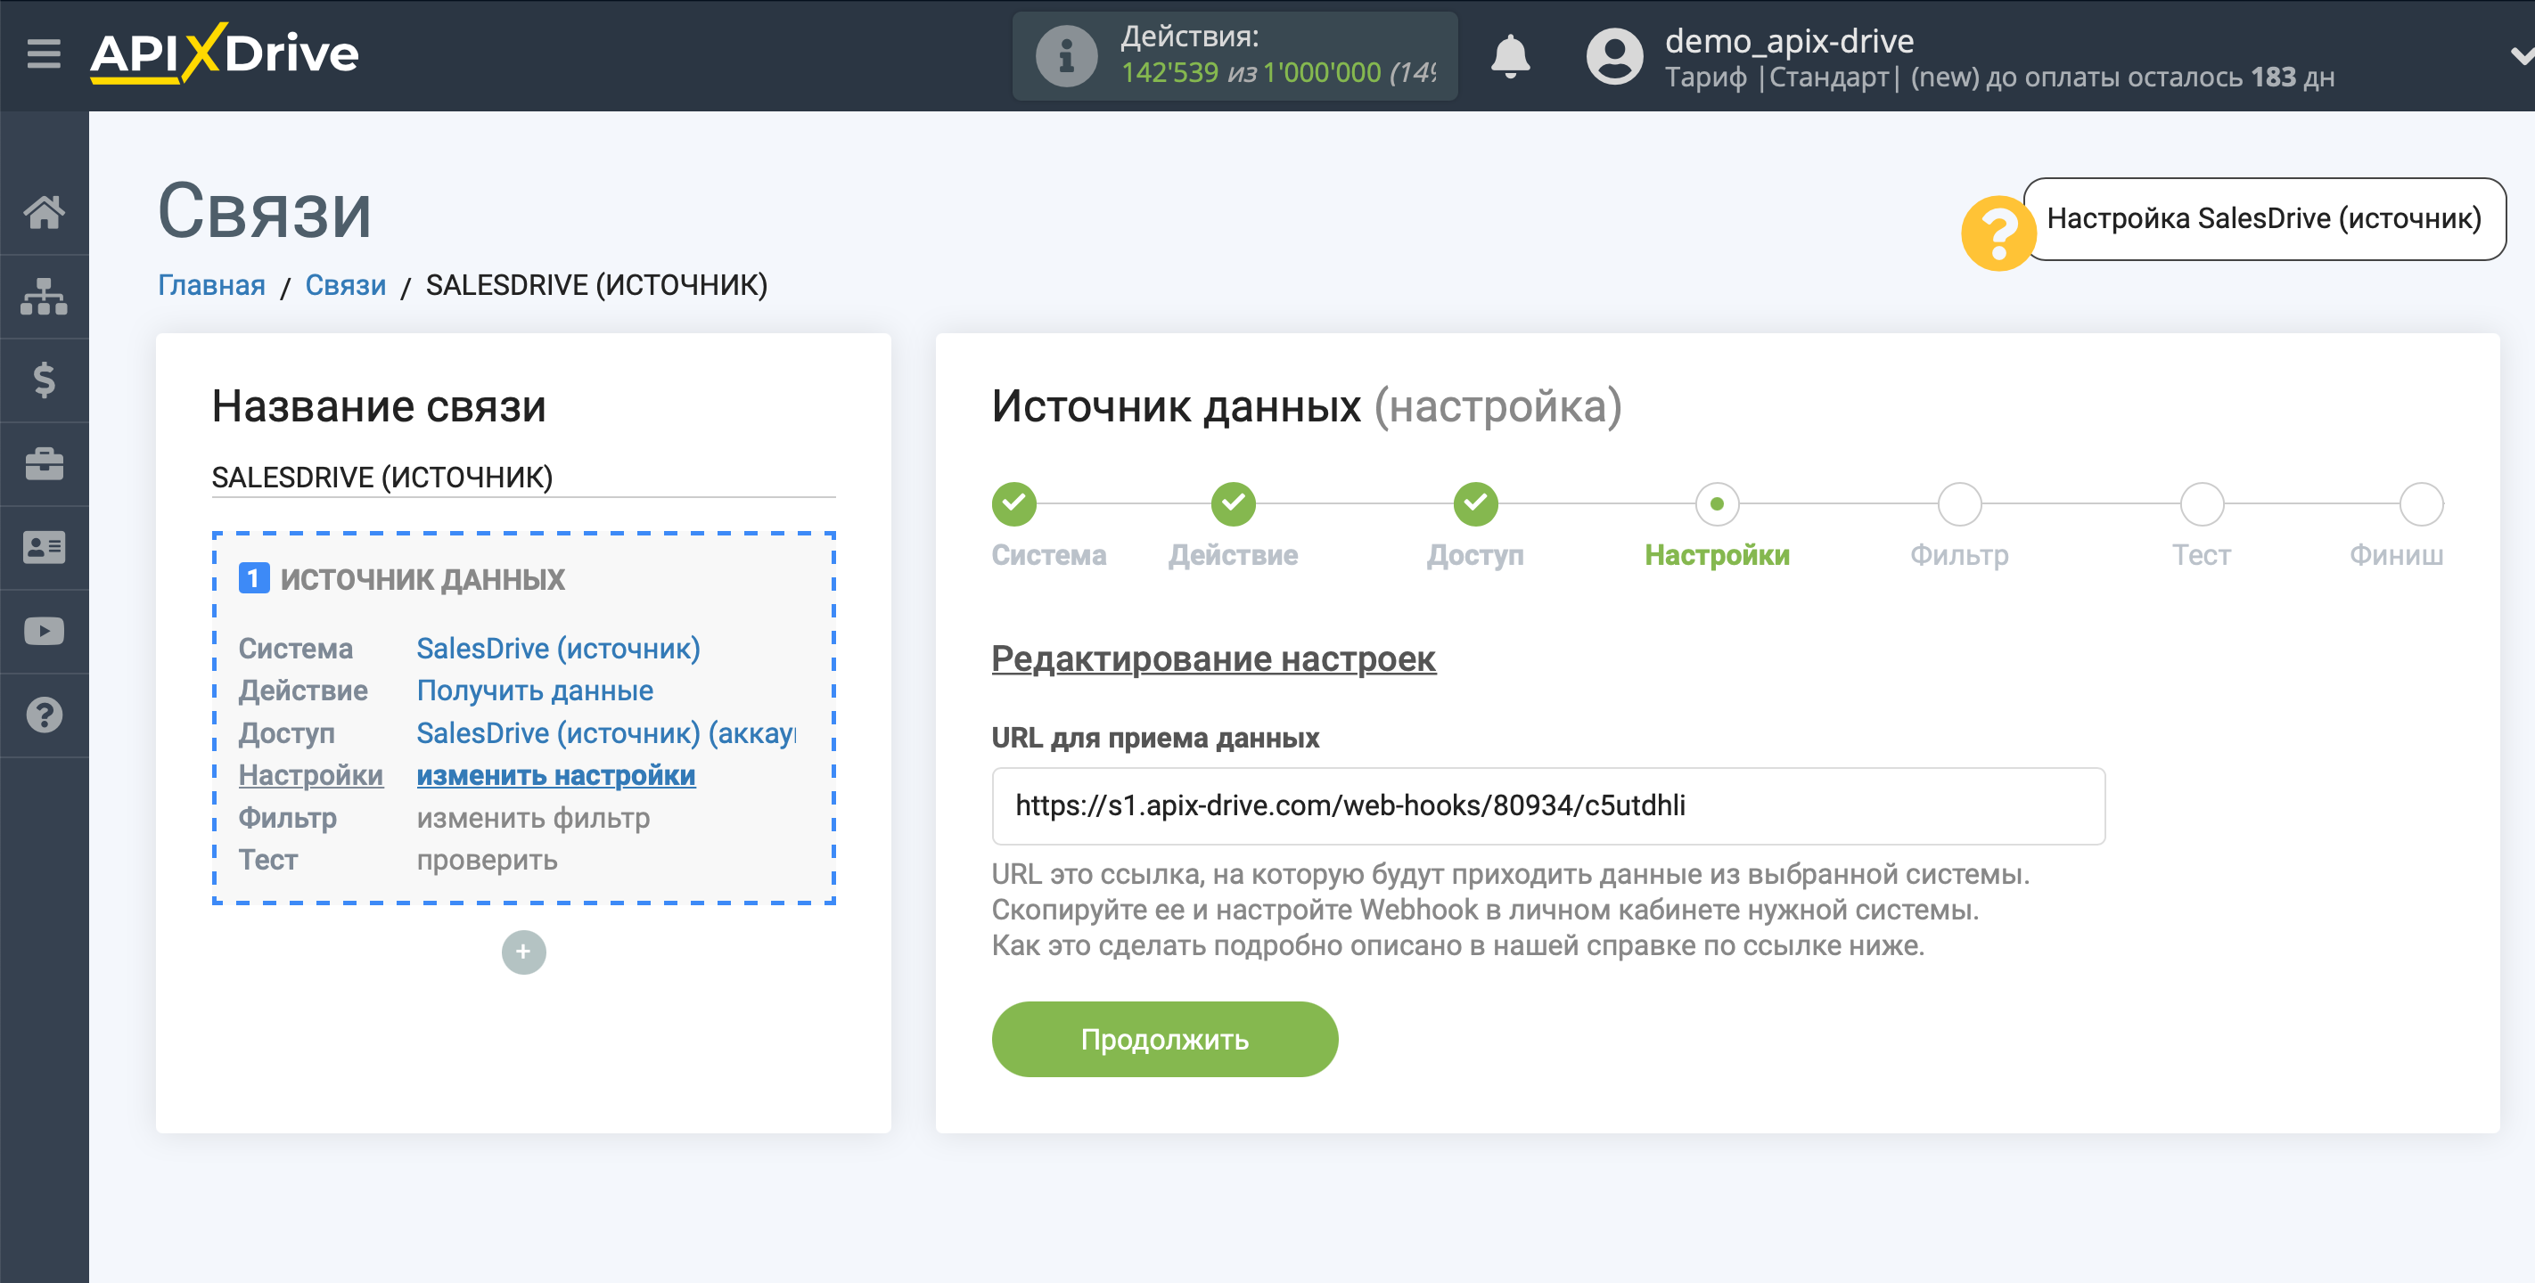
Task: Click the Sistema completed checkmark step
Action: (x=1014, y=504)
